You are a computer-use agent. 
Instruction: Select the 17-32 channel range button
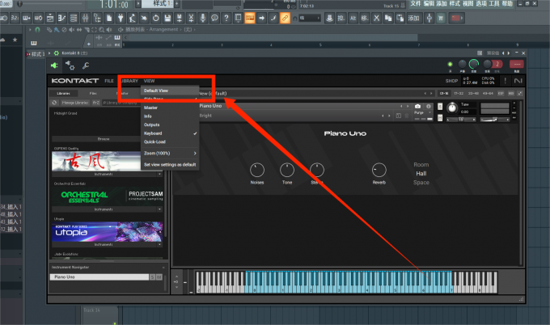[x=459, y=93]
